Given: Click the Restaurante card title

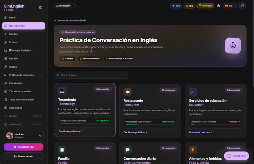Looking at the screenshot, I should 133,100.
